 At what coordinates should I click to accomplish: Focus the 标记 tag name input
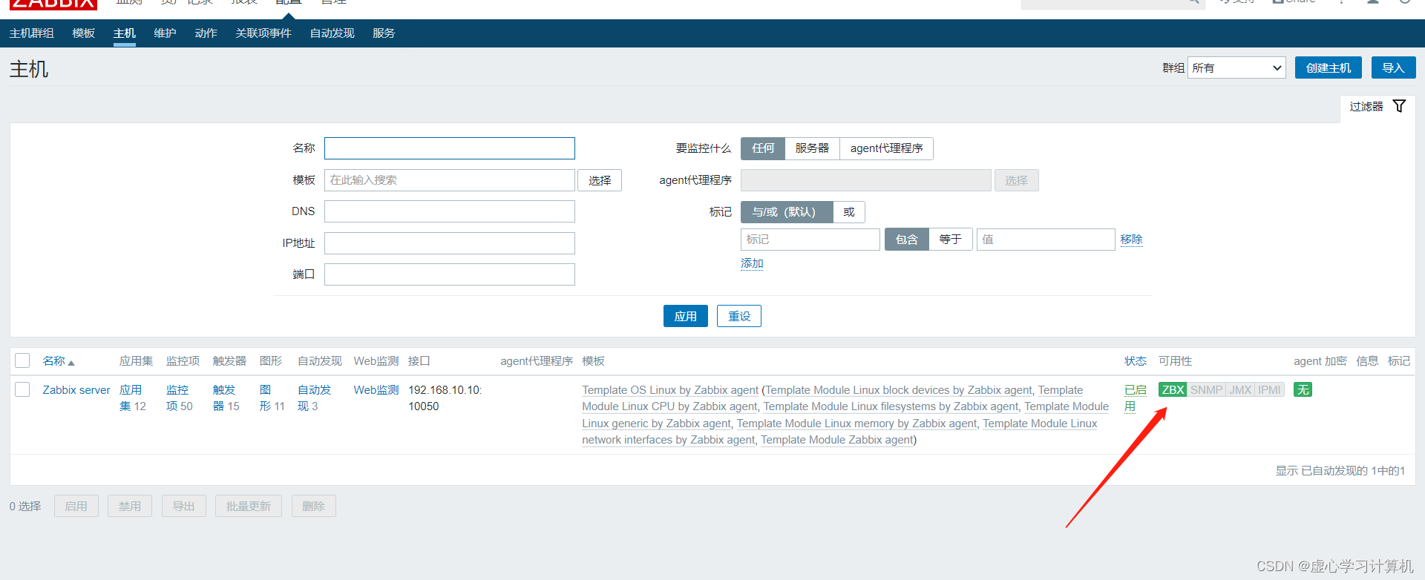point(810,240)
